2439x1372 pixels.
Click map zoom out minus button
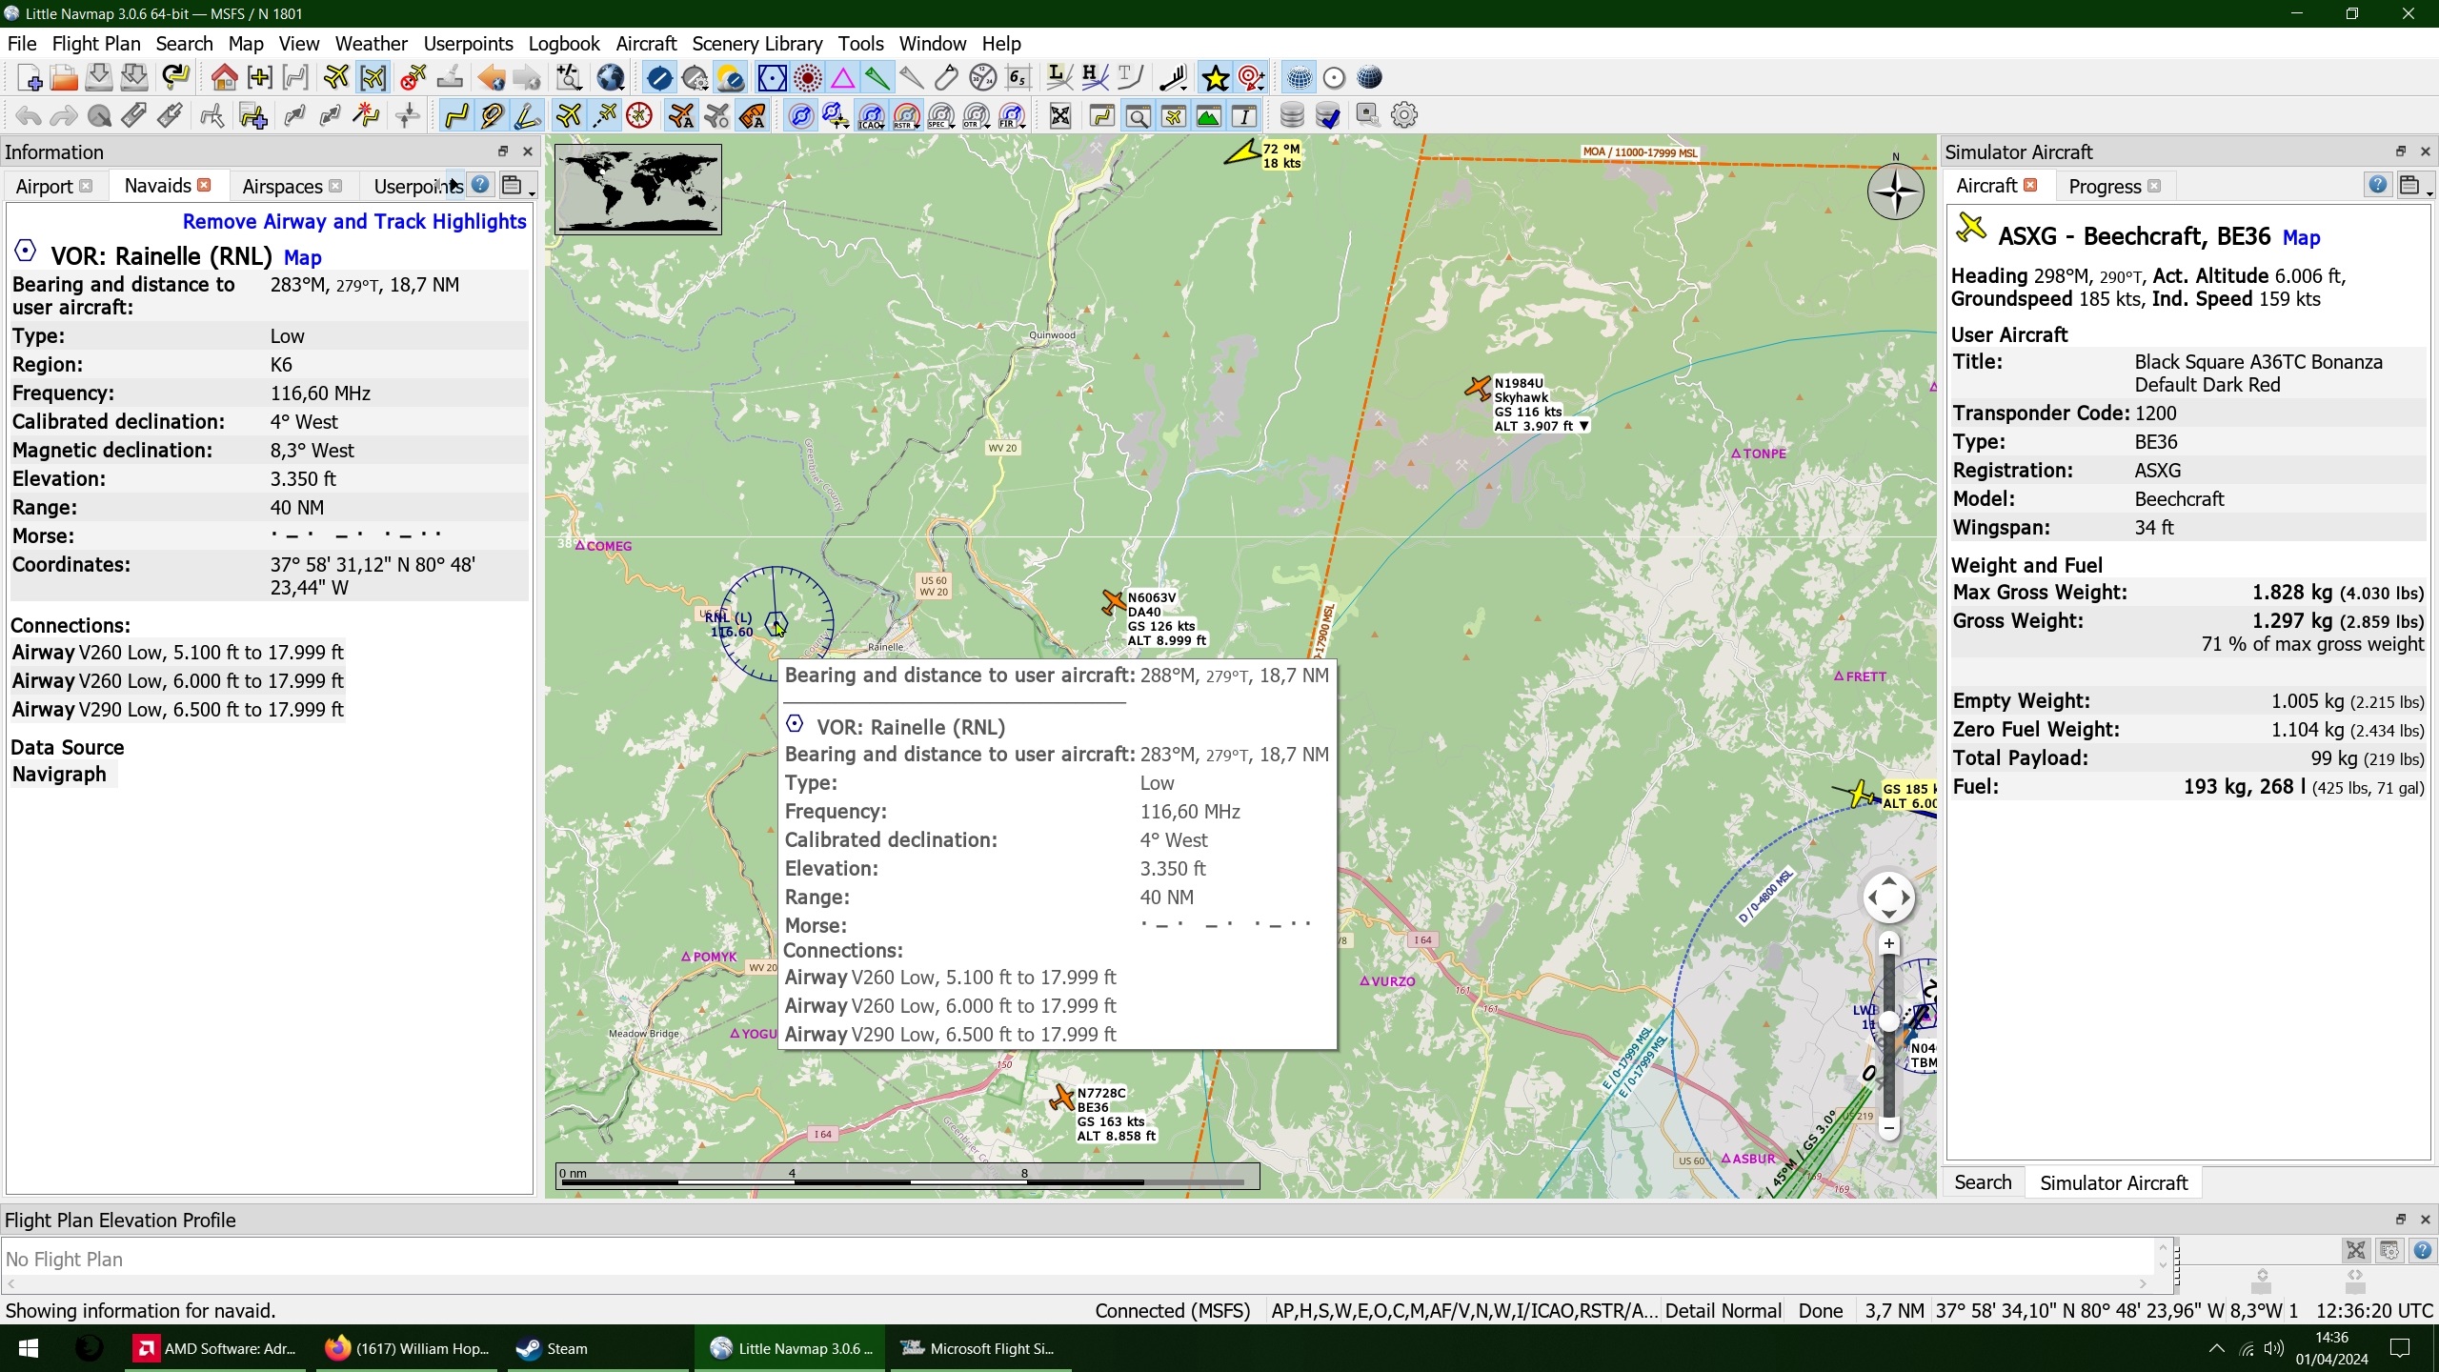coord(1888,1128)
